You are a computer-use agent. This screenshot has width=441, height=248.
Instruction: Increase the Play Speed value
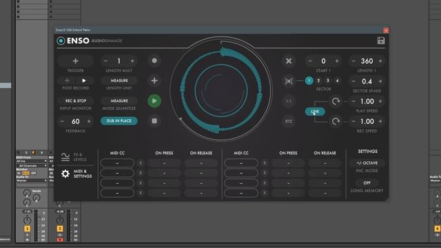coord(380,101)
